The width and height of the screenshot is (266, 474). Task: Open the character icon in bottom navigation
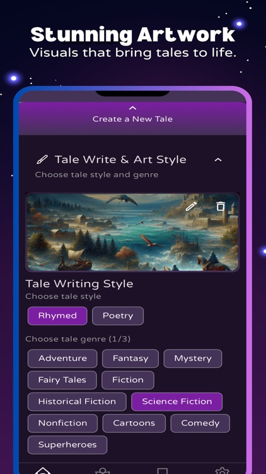click(103, 471)
